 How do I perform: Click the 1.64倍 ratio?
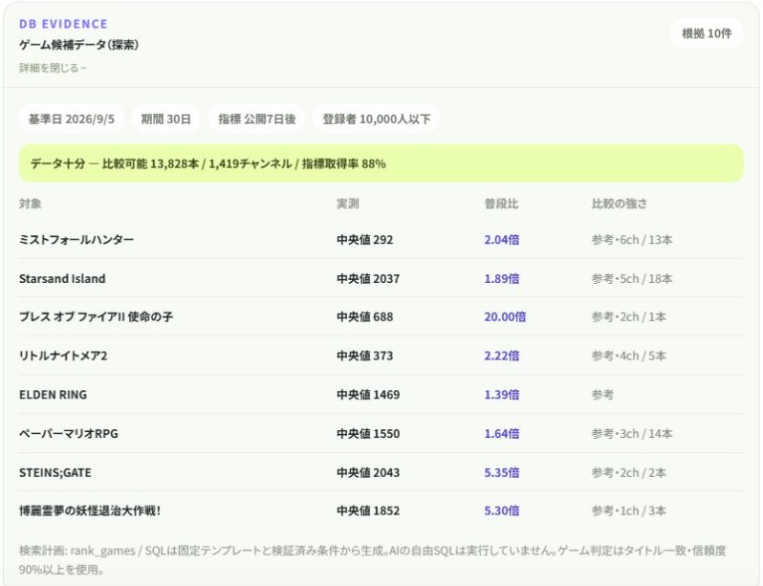[x=502, y=434]
